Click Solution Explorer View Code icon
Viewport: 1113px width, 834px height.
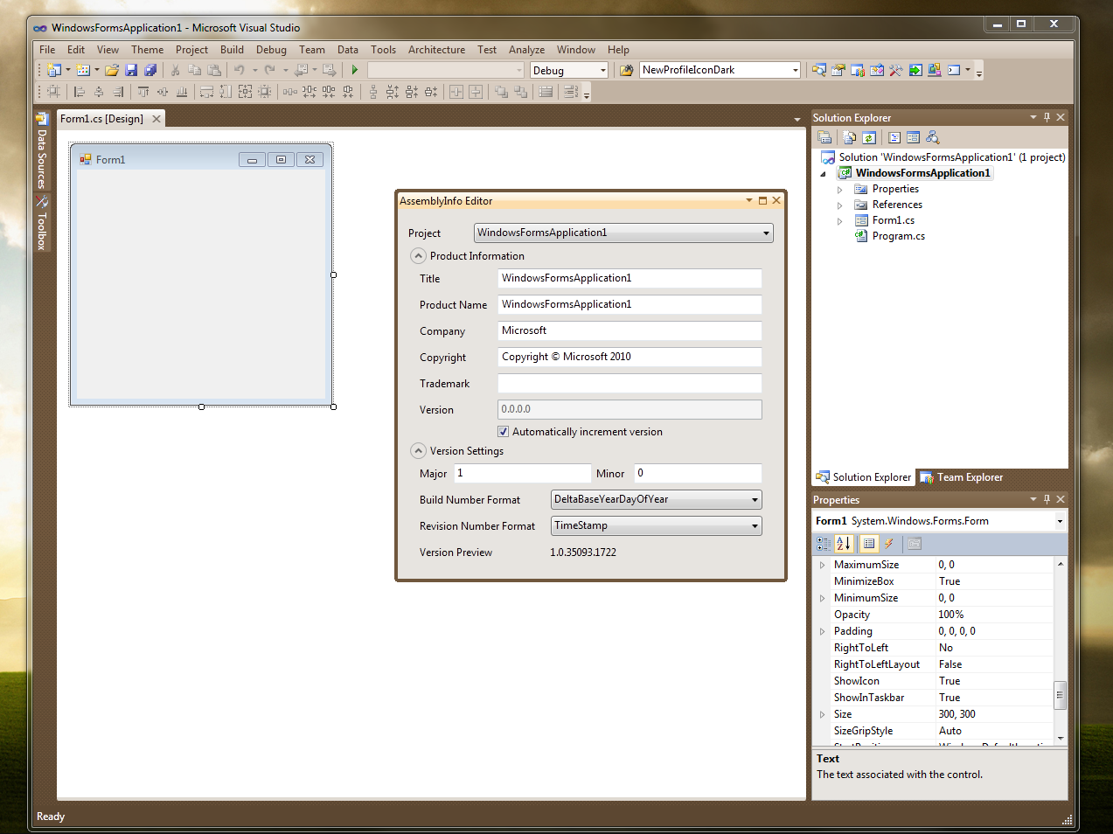click(894, 137)
